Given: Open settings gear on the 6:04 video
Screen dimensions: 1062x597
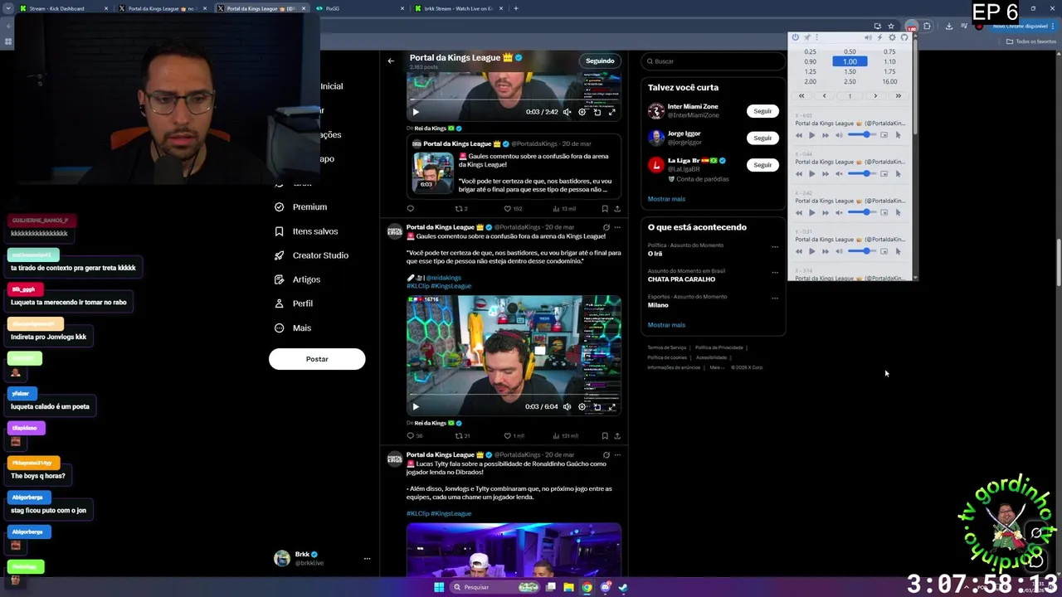Looking at the screenshot, I should [582, 406].
